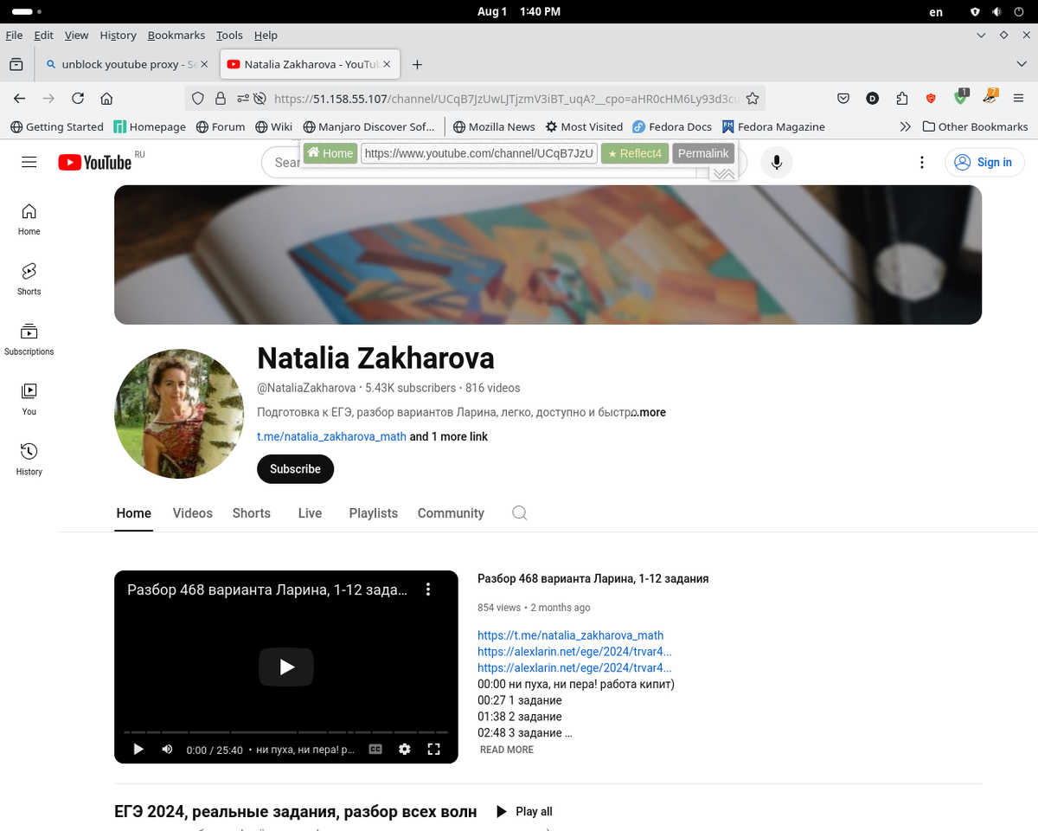Switch to the Playlists channel tab
This screenshot has width=1038, height=831.
click(374, 513)
